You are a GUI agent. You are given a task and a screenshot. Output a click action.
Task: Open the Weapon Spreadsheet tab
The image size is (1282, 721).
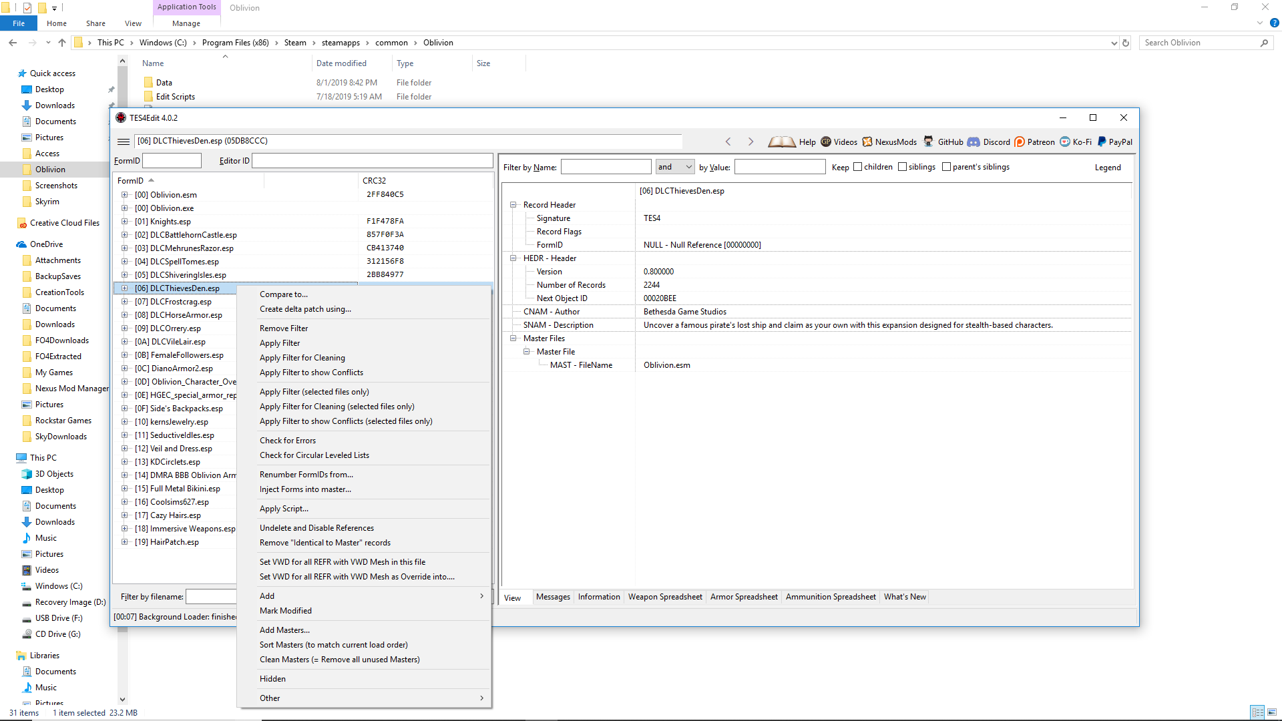pyautogui.click(x=665, y=597)
